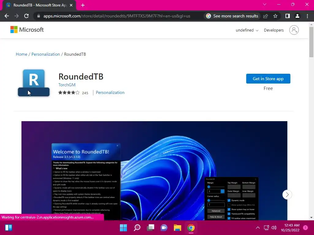Image resolution: width=314 pixels, height=235 pixels.
Task: Click the 245 ratings count
Action: [85, 93]
